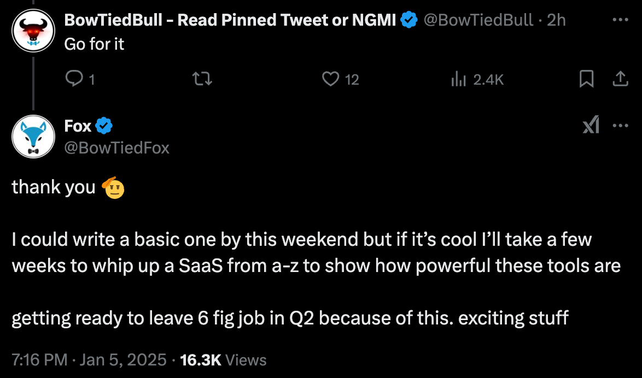
Task: Like BowTiedBull's "Go for it" tweet
Action: point(331,80)
